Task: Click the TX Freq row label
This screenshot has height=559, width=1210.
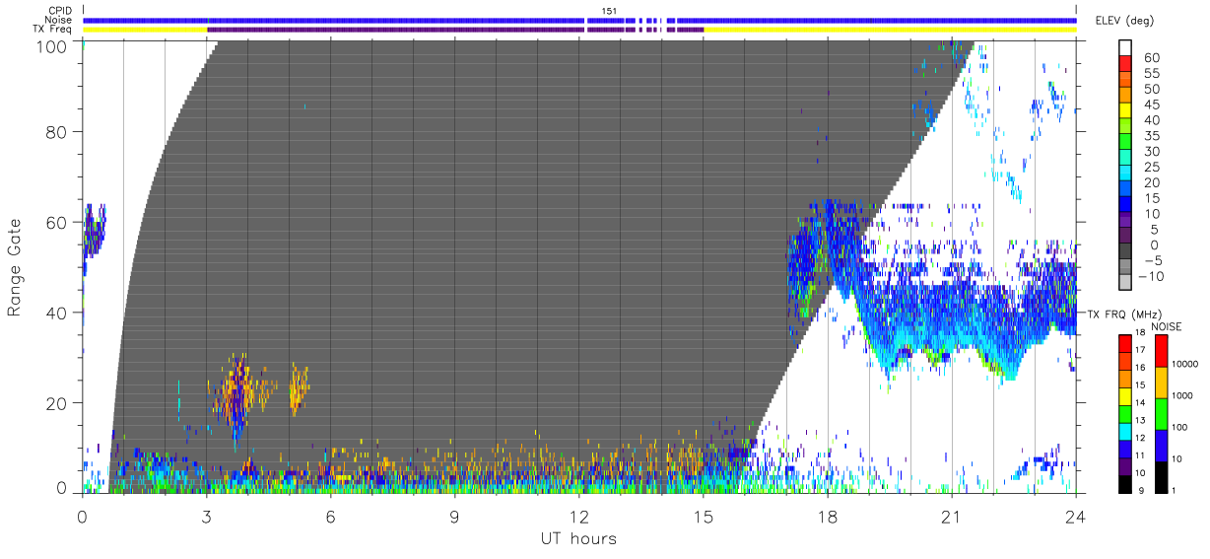Action: coord(53,29)
